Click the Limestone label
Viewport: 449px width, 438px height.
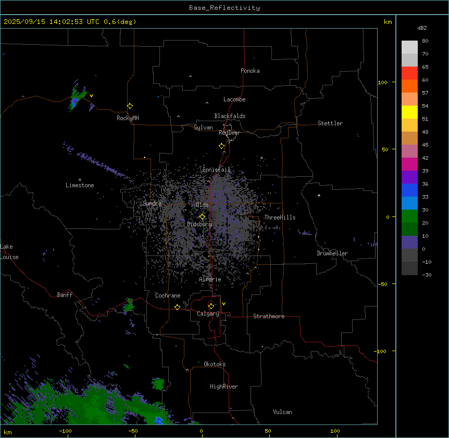click(x=80, y=185)
